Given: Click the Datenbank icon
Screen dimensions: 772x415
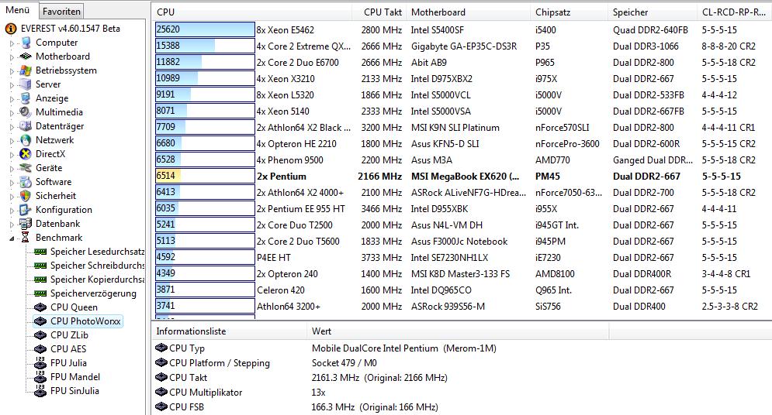Looking at the screenshot, I should tap(26, 224).
